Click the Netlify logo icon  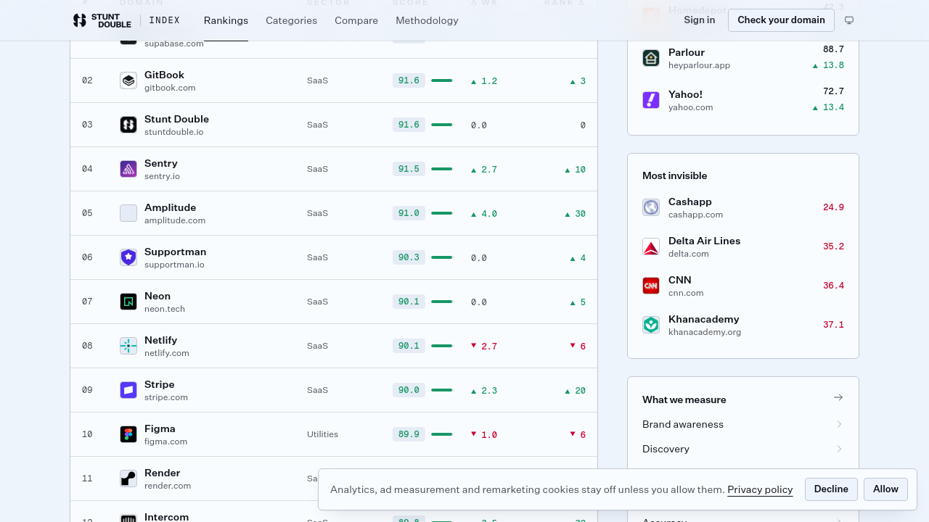coord(128,346)
